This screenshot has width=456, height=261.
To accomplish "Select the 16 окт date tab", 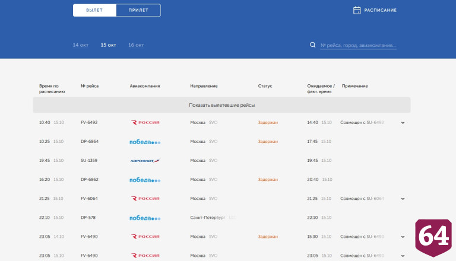I will tap(136, 45).
